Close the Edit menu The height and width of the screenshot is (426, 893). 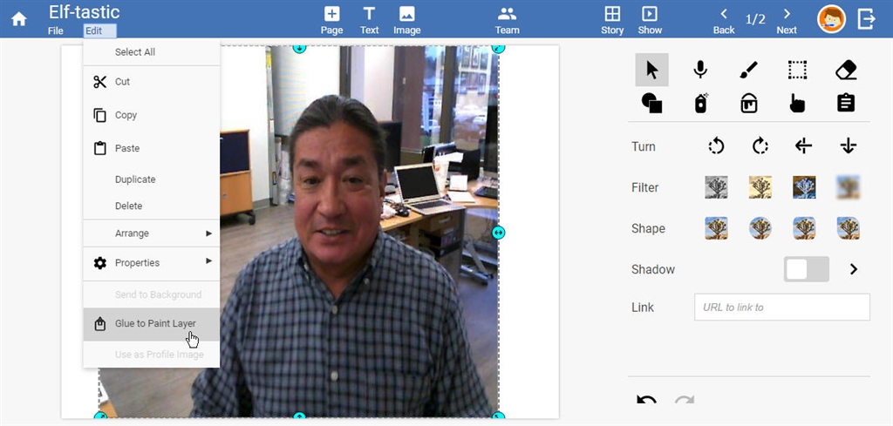[99, 30]
